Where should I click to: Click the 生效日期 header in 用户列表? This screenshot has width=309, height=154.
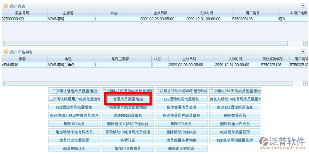163,13
